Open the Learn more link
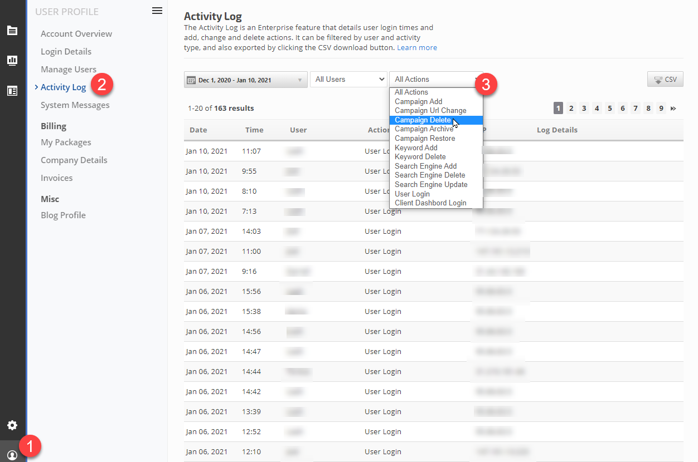The height and width of the screenshot is (462, 698). click(x=416, y=48)
